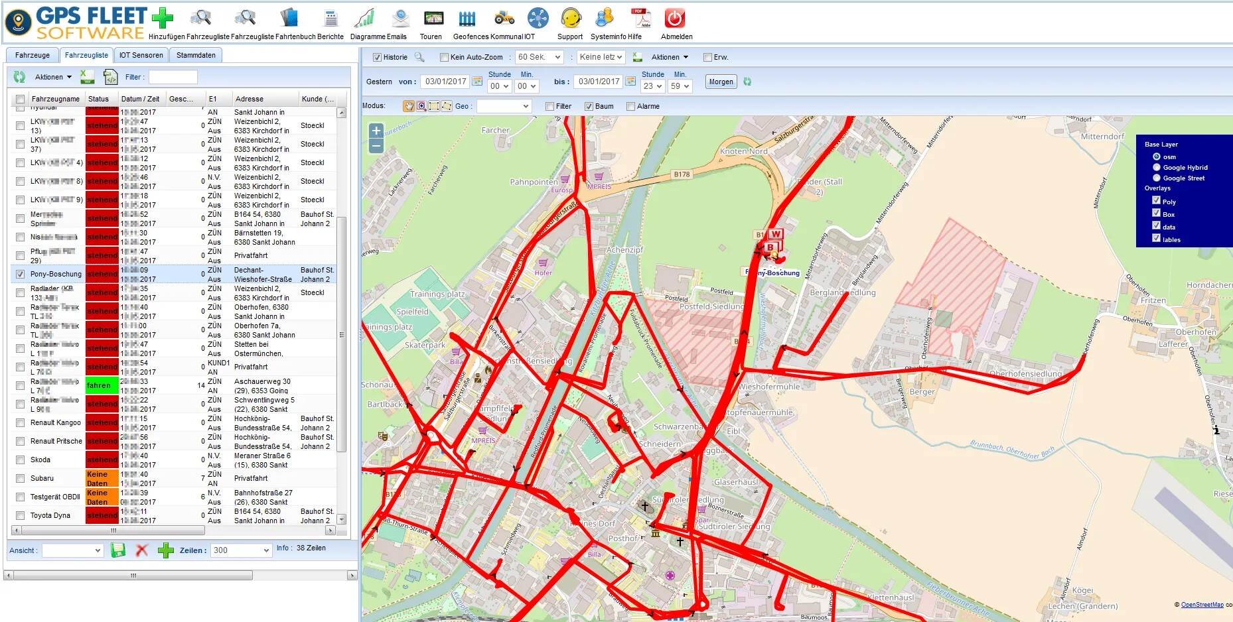The image size is (1233, 622).
Task: Open the calendar picker for bis date
Action: [630, 82]
